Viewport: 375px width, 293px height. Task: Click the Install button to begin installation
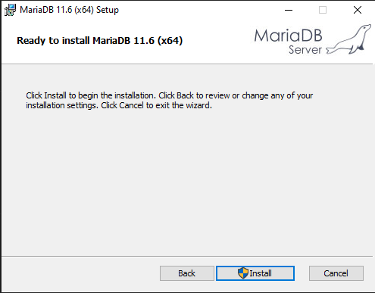[255, 273]
